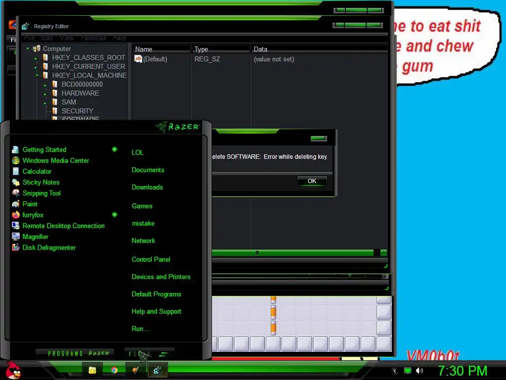
Task: Click the Angry Bird Start button
Action: coord(13,370)
